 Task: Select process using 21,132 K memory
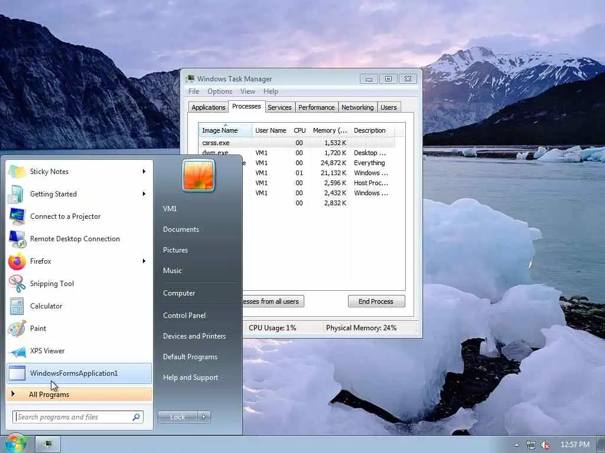tap(318, 173)
